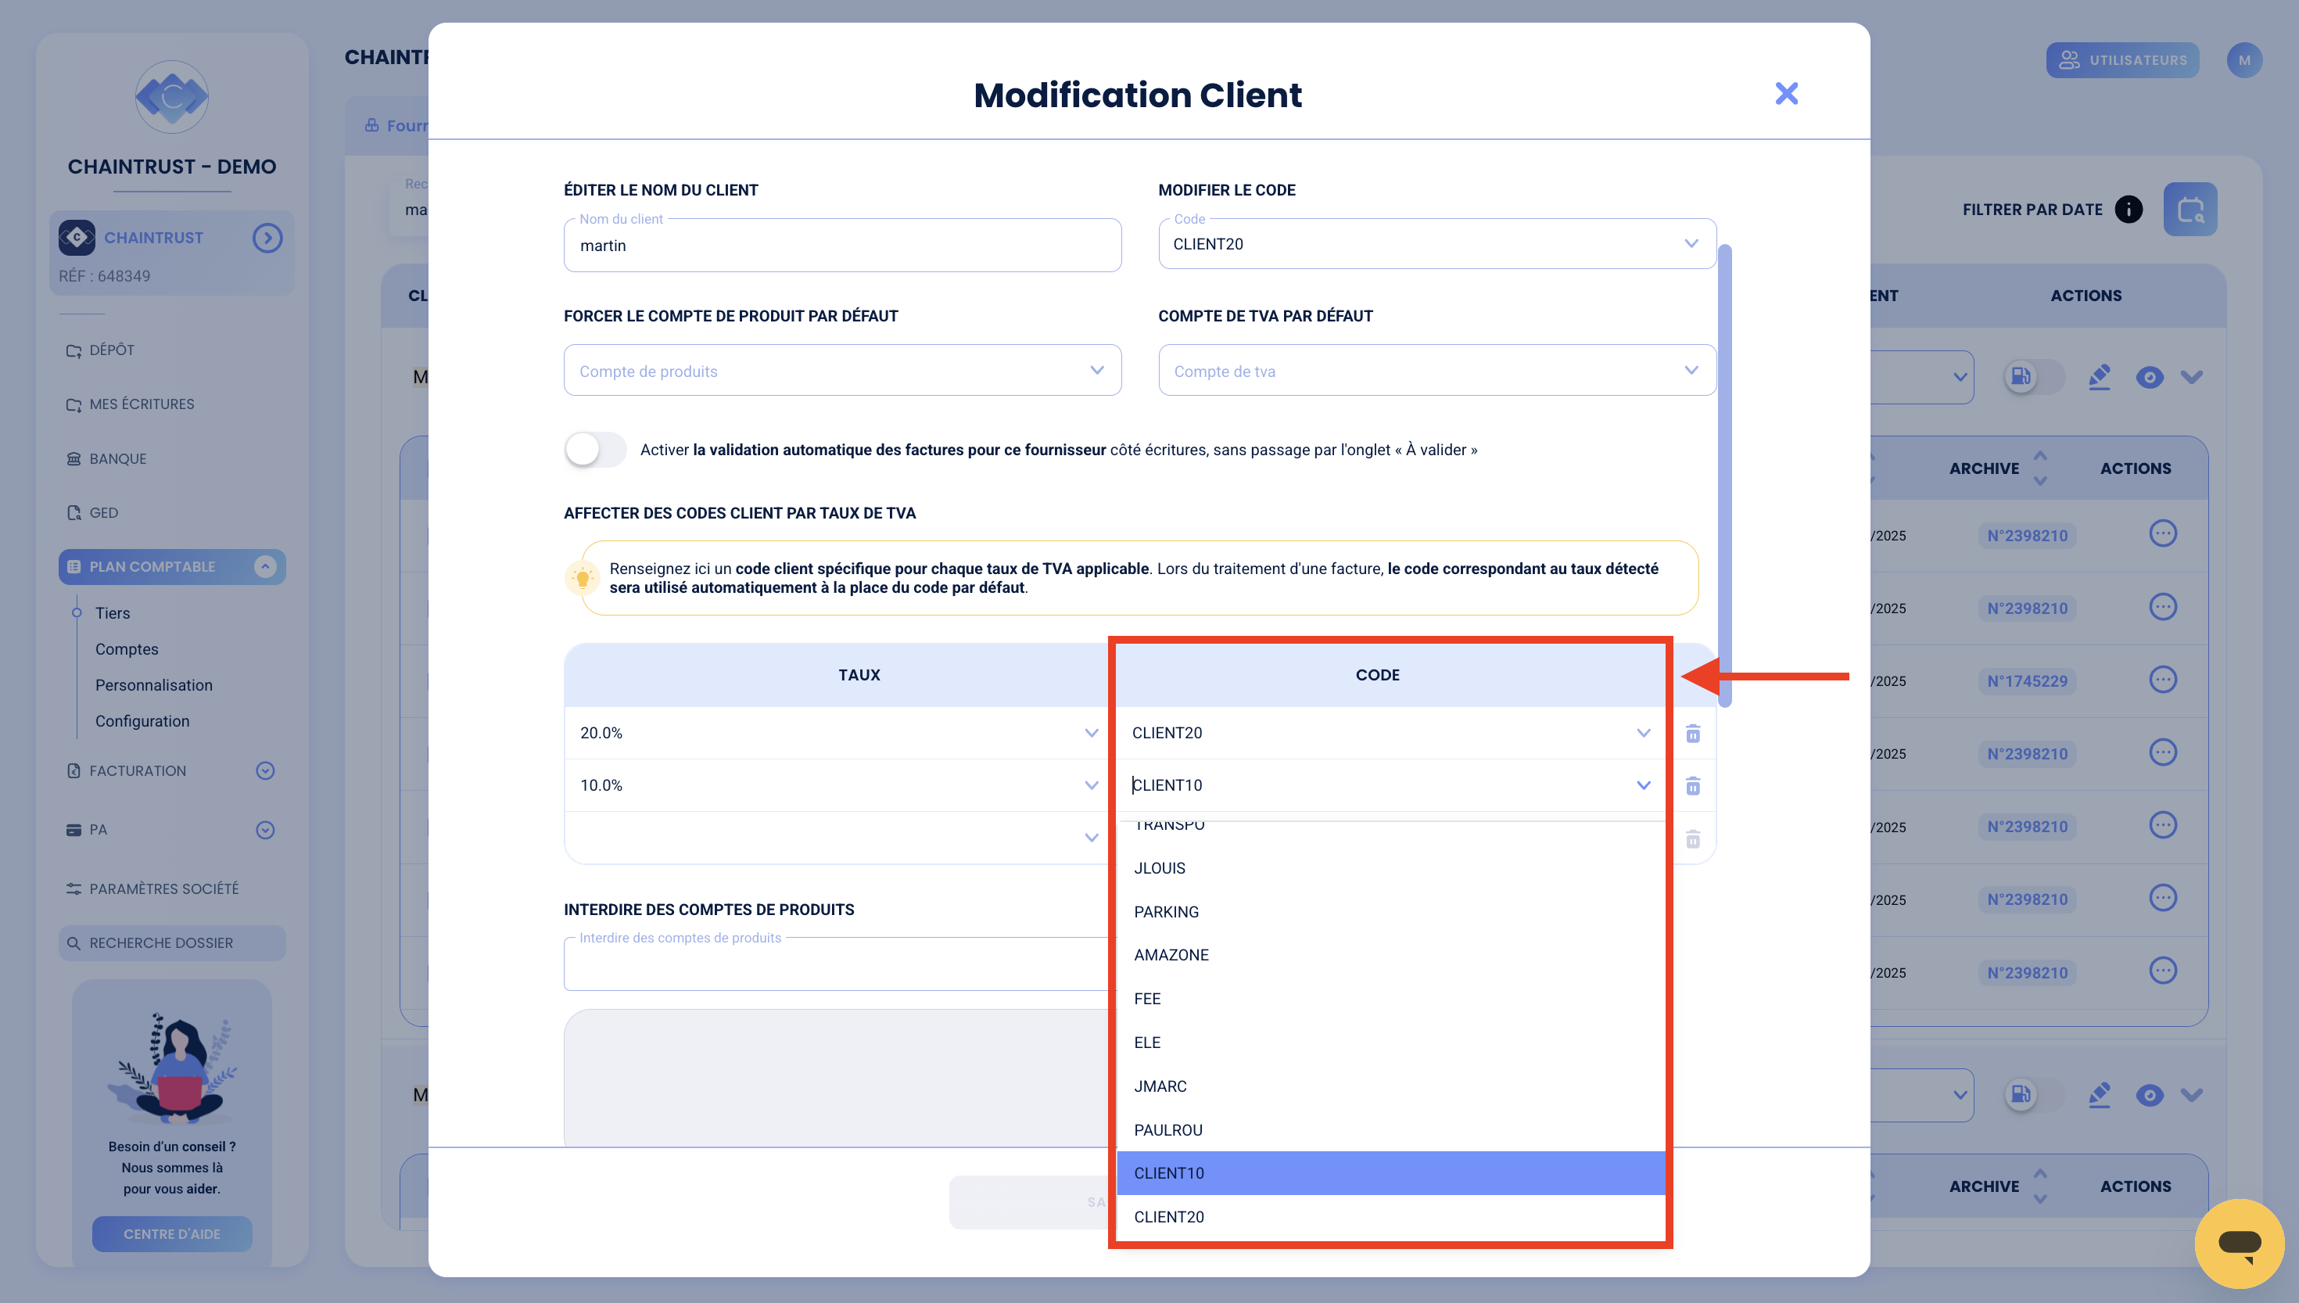Toggle the fuel pump switch near ARCHIVE

pos(2020,377)
